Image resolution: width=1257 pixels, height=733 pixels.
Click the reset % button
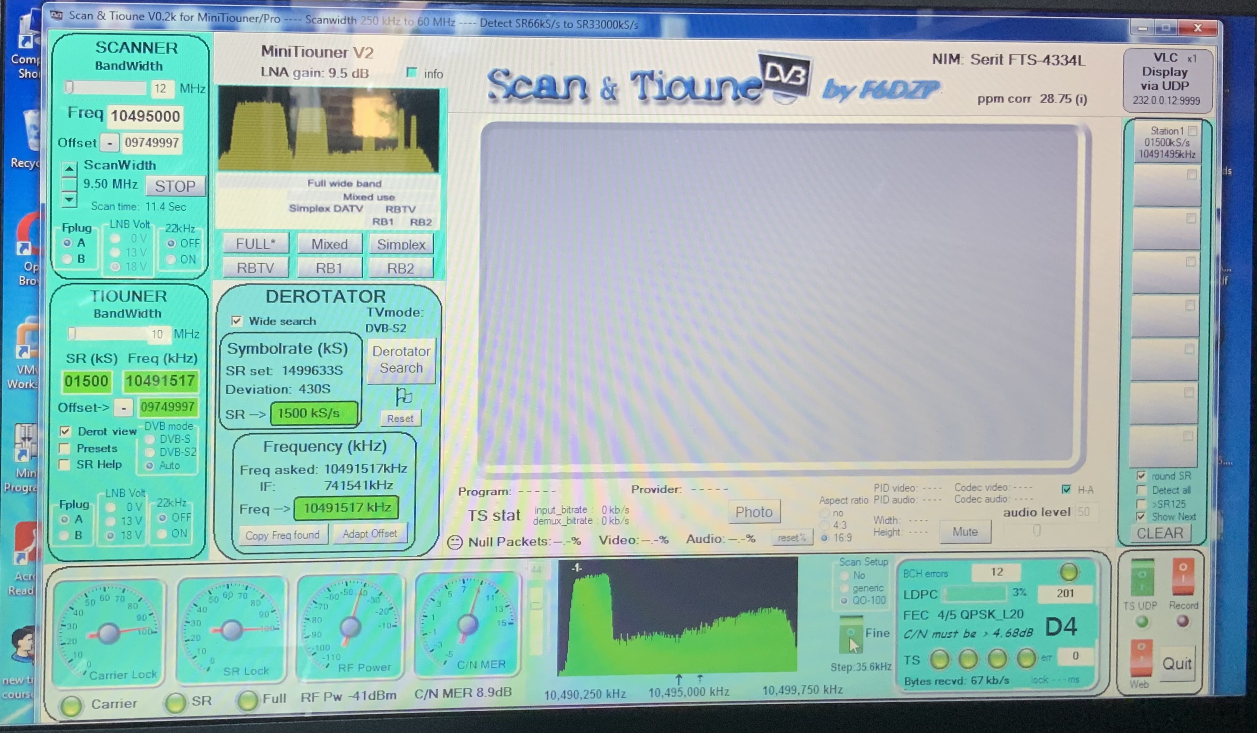click(792, 538)
